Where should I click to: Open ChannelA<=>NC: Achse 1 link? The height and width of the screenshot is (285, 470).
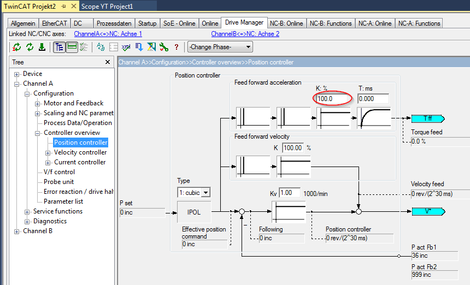tap(108, 34)
